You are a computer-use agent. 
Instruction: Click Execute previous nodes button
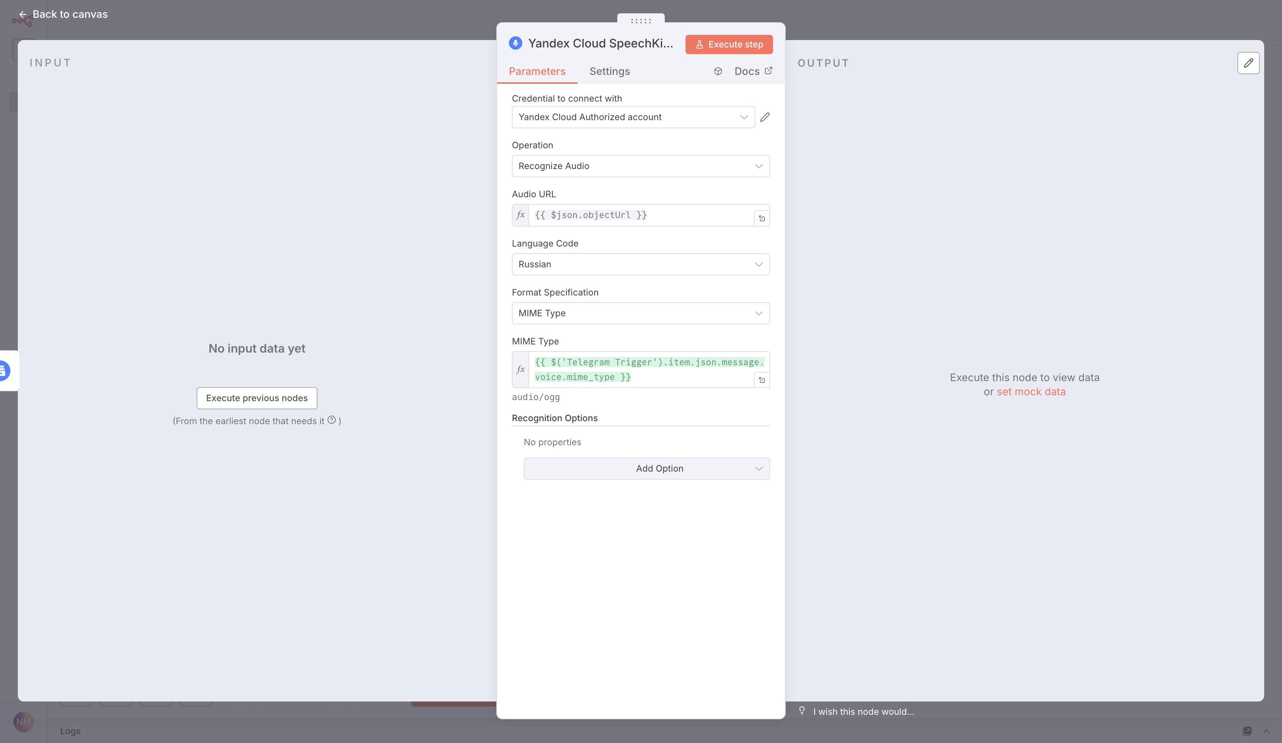click(257, 398)
